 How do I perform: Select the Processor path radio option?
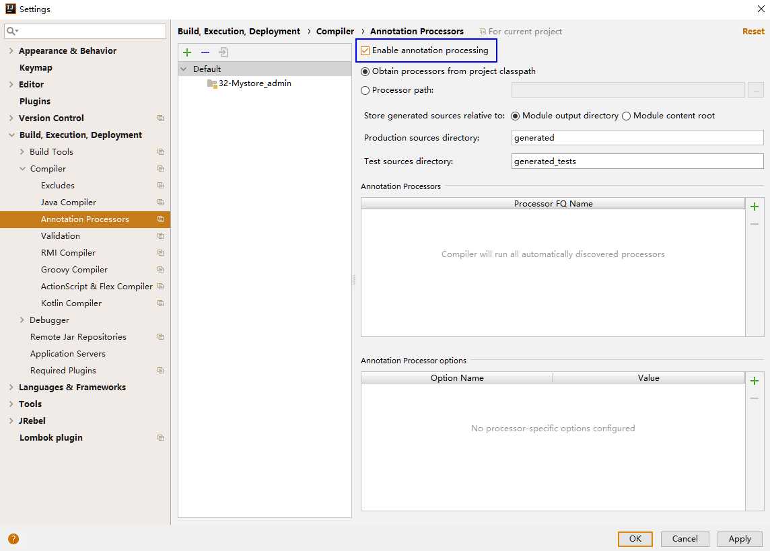pos(365,90)
